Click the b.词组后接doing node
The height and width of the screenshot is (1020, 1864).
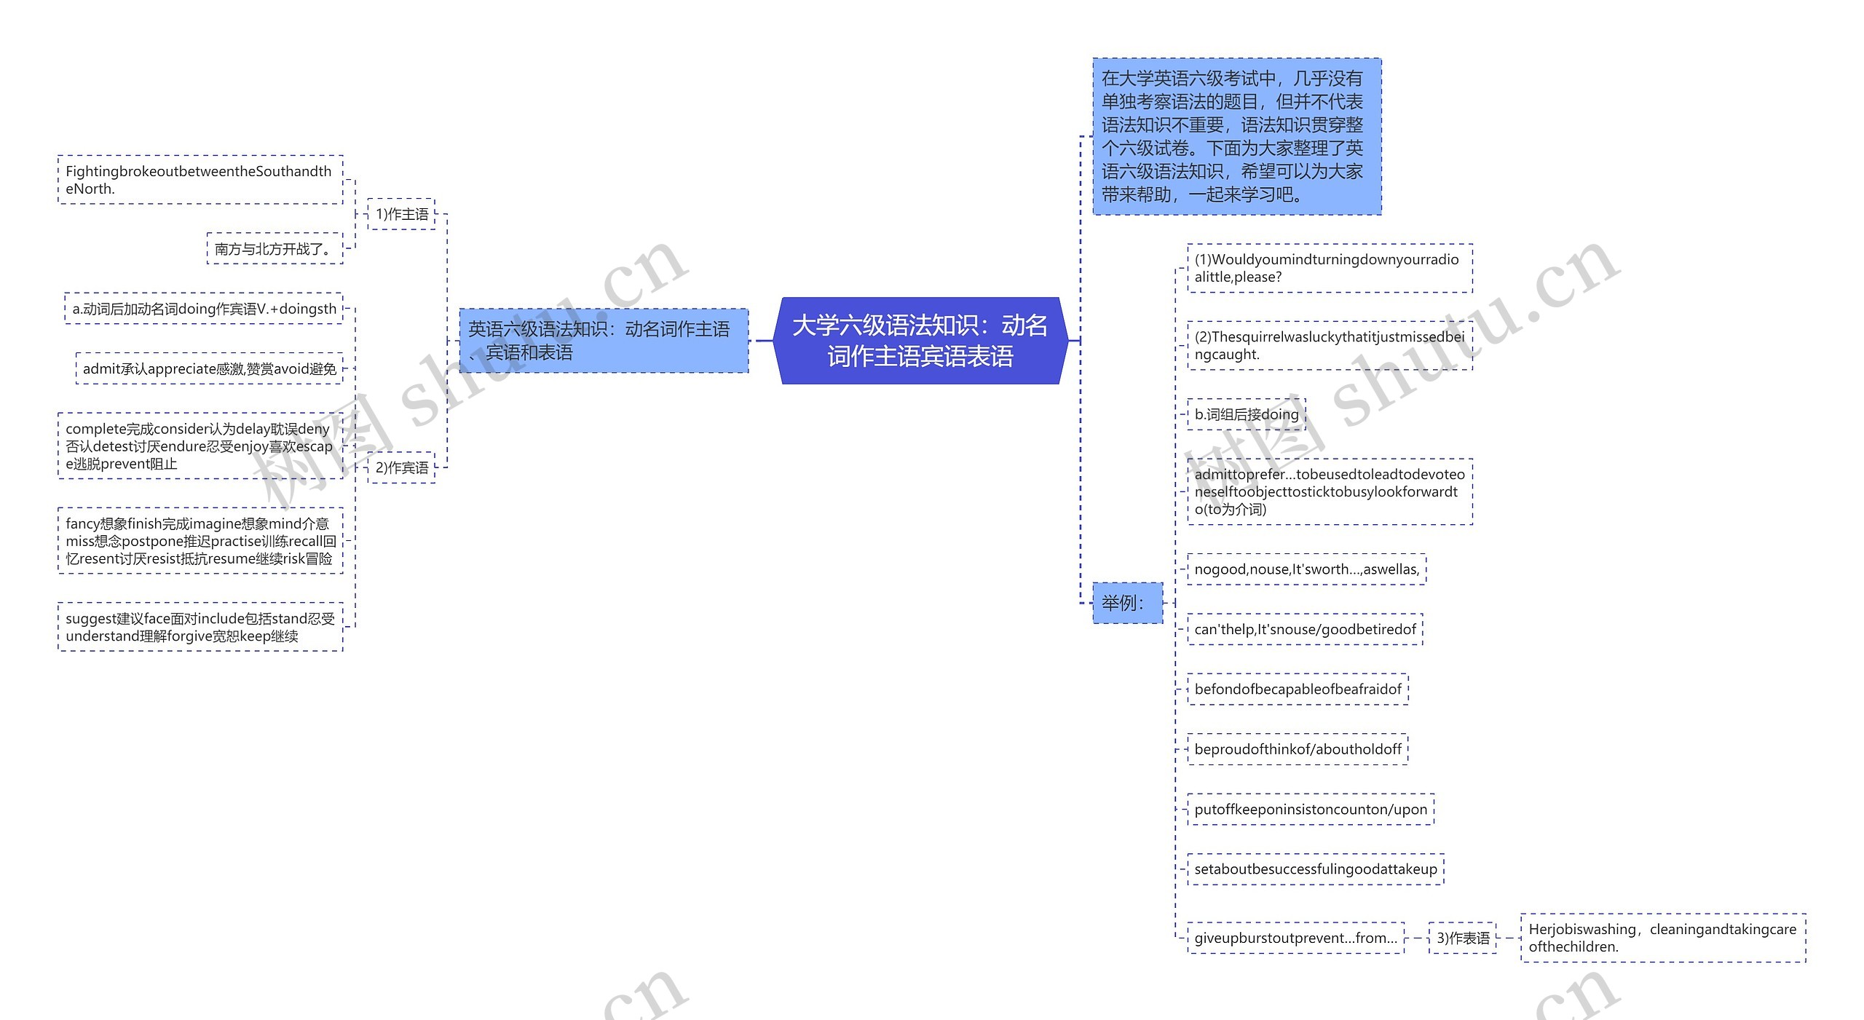1246,414
